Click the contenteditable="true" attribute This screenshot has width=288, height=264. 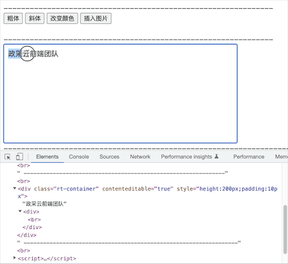pos(137,189)
